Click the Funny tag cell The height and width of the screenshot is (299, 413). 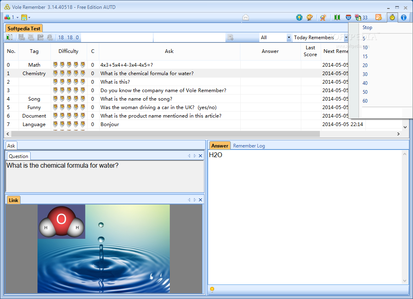coord(34,107)
